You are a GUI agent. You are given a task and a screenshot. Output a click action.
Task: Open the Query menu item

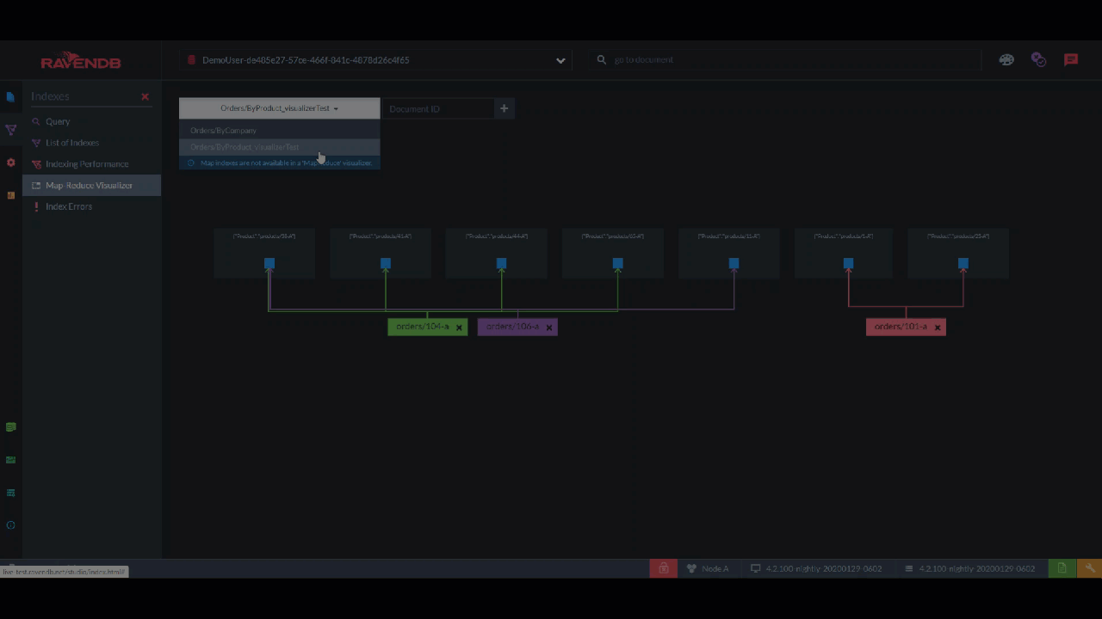(x=58, y=121)
